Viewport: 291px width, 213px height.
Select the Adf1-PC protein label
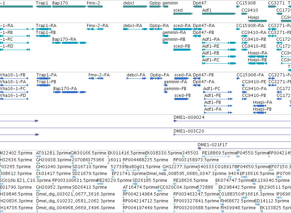(x=212, y=89)
